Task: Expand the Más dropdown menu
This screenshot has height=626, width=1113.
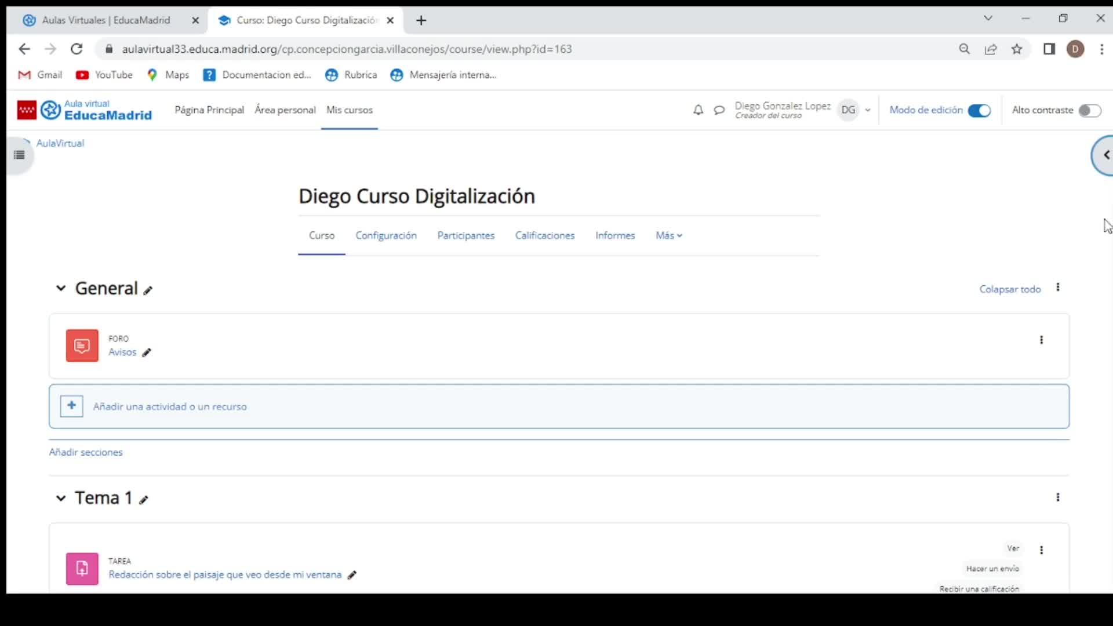Action: [x=668, y=235]
